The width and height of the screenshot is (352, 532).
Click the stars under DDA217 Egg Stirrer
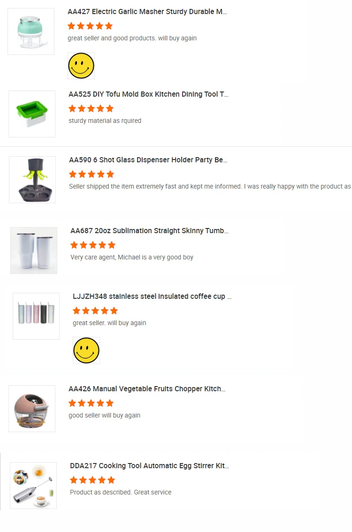pyautogui.click(x=92, y=480)
